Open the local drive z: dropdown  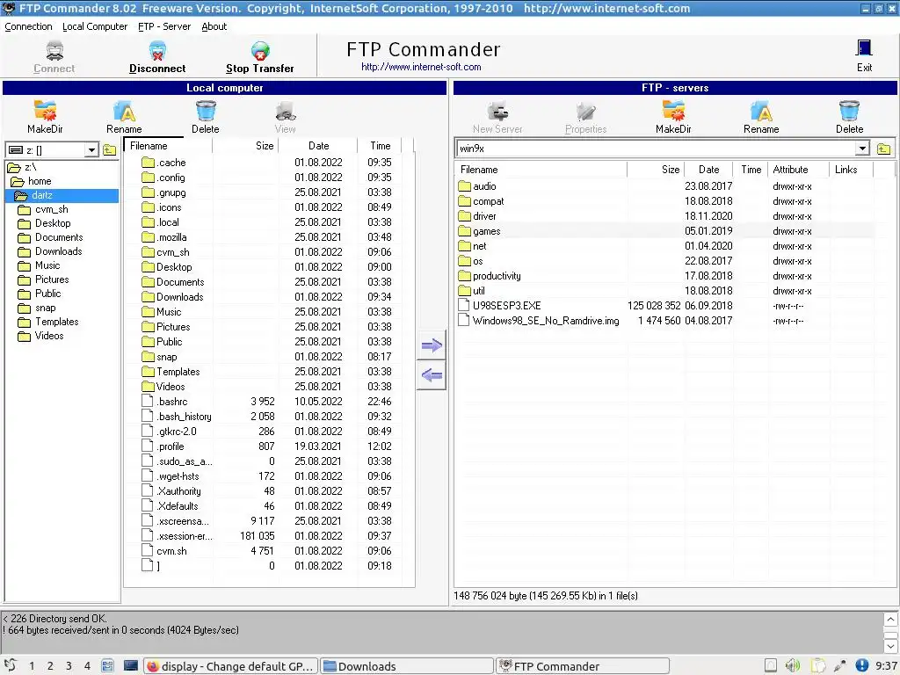pos(91,150)
